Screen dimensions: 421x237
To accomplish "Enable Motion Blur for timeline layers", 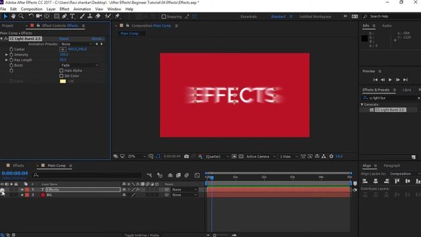I will pos(187,176).
